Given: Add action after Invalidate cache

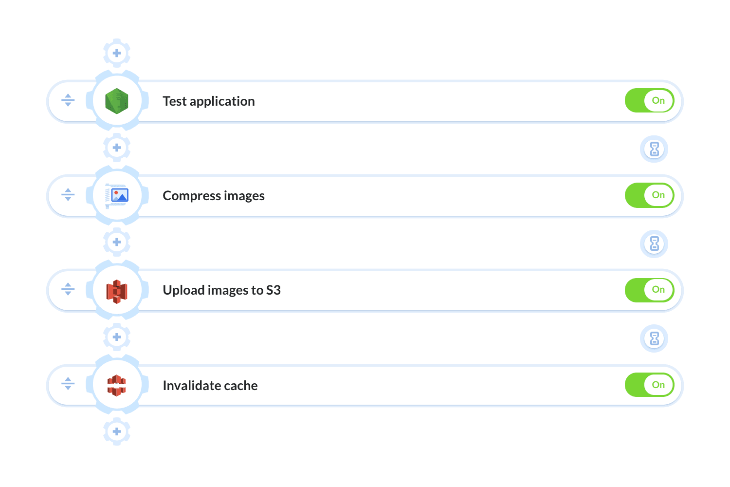Looking at the screenshot, I should [117, 431].
